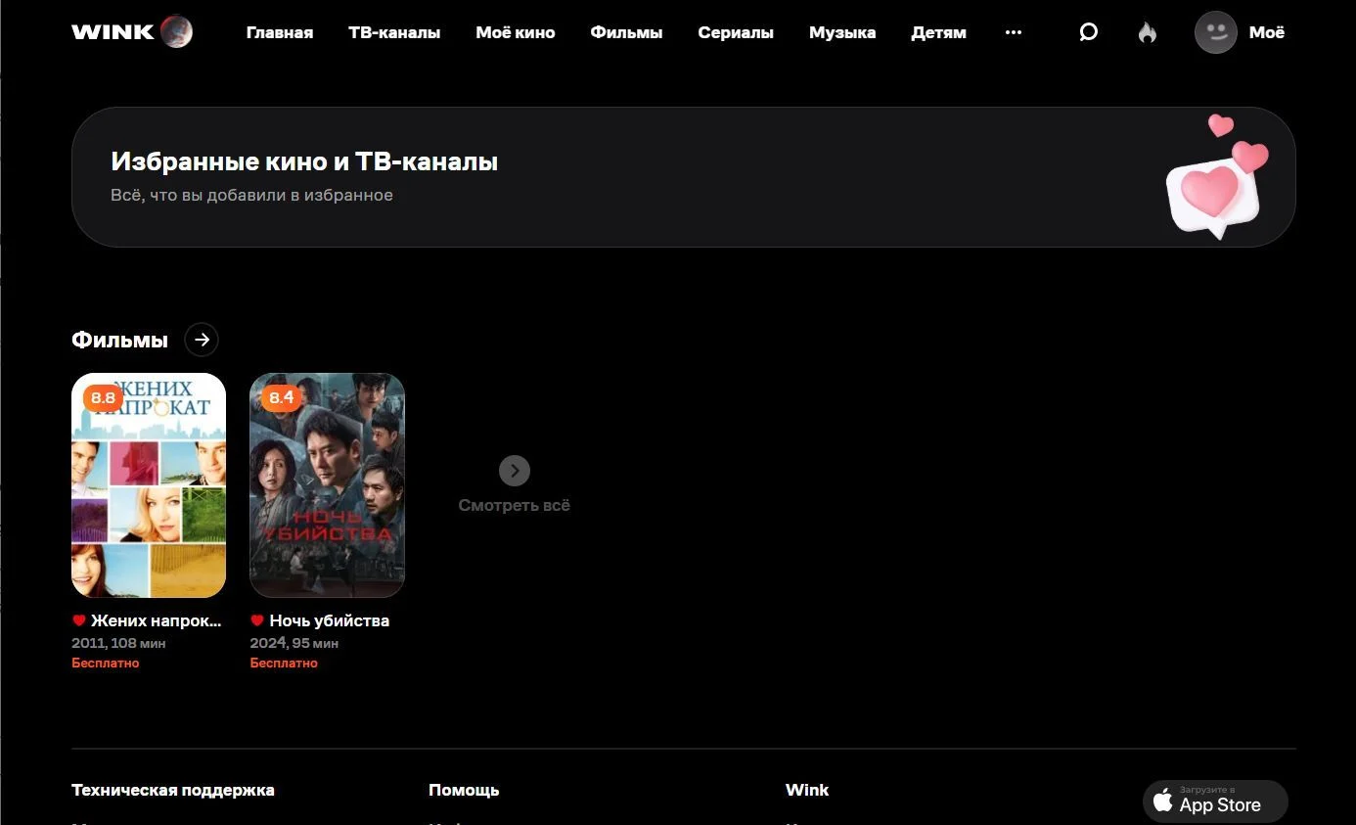
Task: Click the 2011, 108 мин text
Action: (x=118, y=644)
